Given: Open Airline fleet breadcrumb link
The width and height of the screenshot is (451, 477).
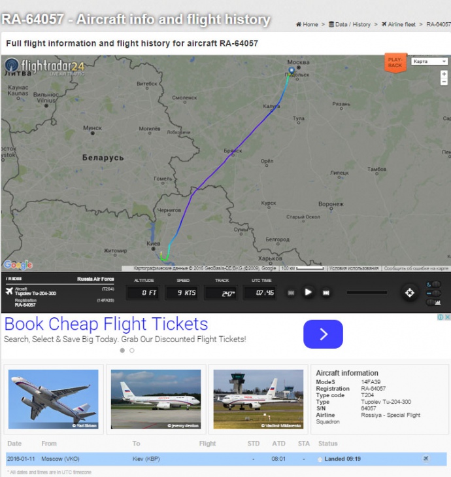Looking at the screenshot, I should [x=399, y=24].
